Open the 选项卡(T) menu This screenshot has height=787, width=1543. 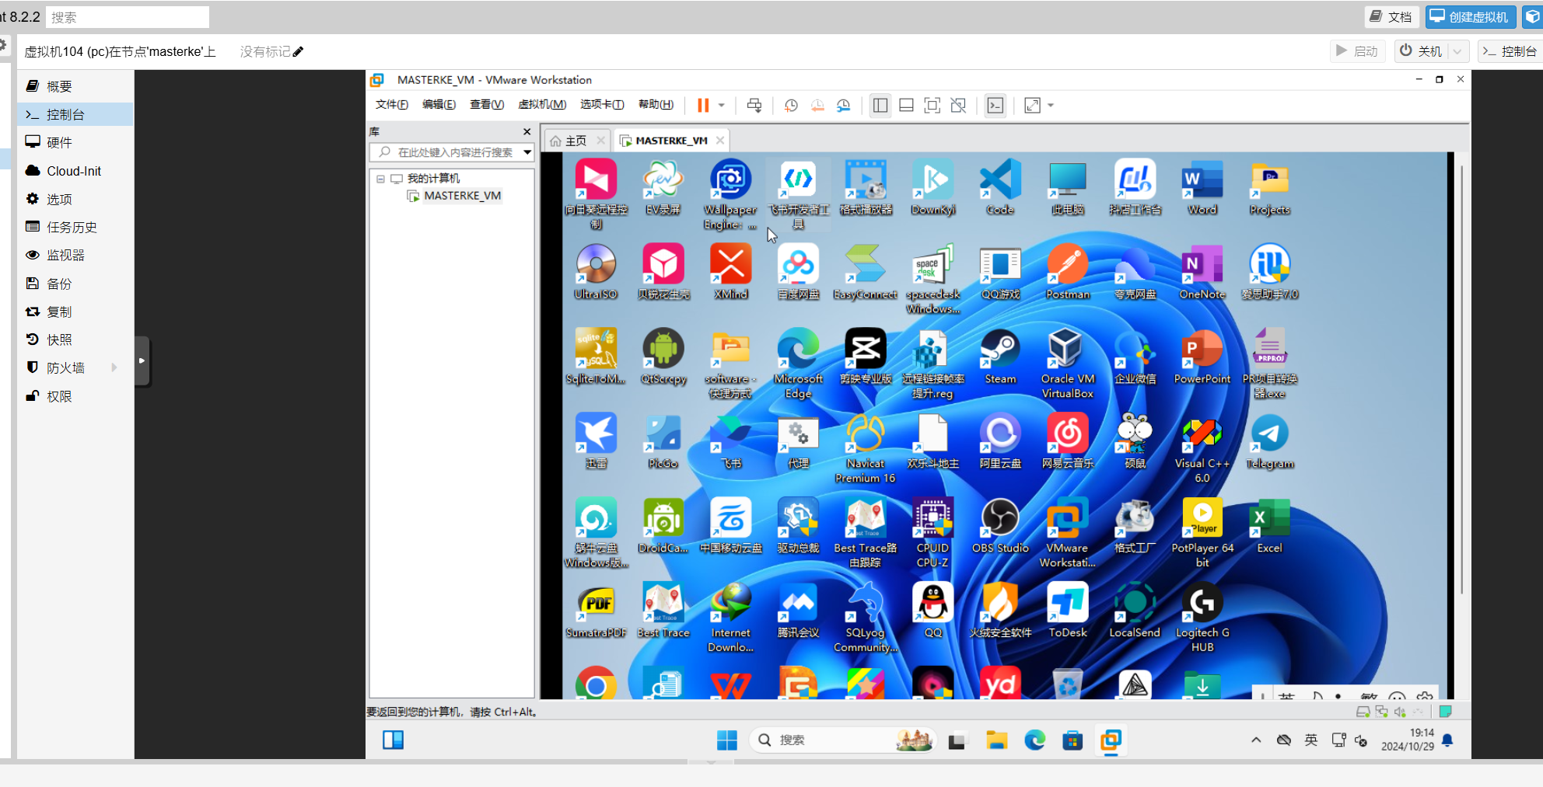602,105
